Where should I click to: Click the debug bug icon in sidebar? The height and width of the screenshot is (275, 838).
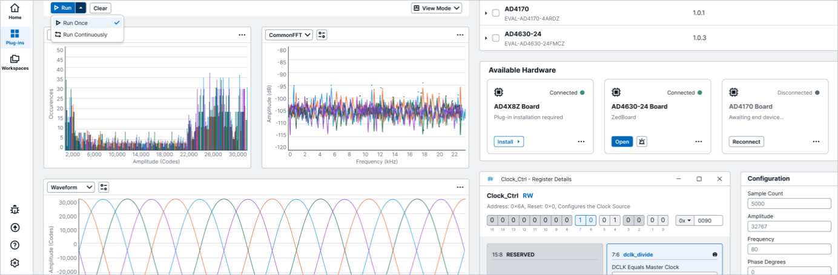click(x=15, y=210)
